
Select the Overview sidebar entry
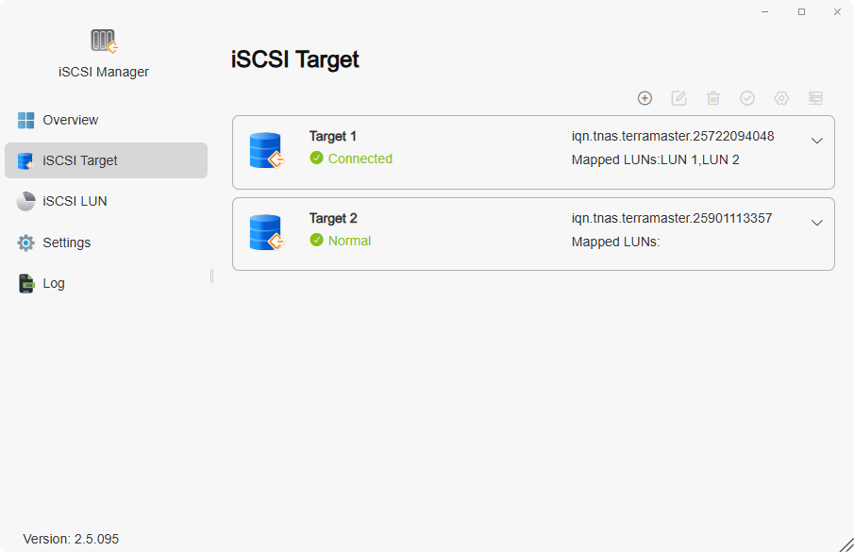click(70, 120)
